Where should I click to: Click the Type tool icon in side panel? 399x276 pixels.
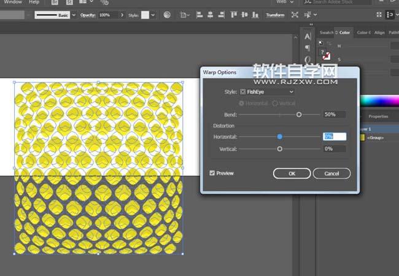(308, 36)
